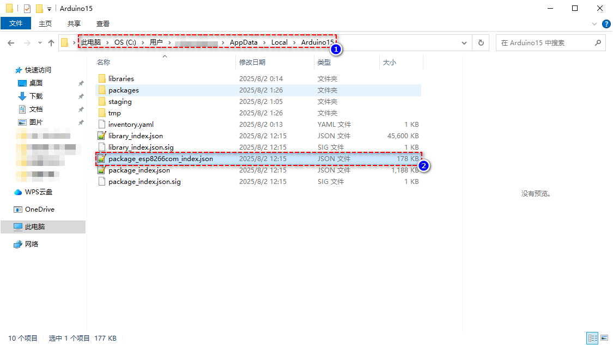Click OS (C:) in the address path
The height and width of the screenshot is (345, 613).
125,42
